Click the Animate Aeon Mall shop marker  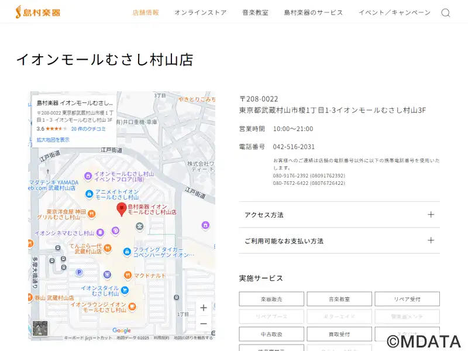pos(89,194)
